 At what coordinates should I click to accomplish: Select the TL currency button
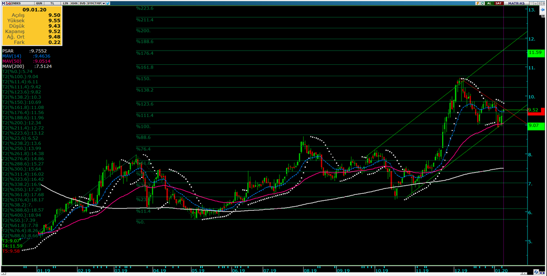[52, 3]
